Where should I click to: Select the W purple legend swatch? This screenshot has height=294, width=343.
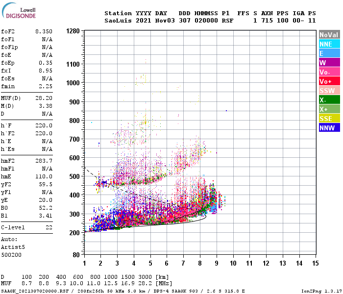[329, 63]
